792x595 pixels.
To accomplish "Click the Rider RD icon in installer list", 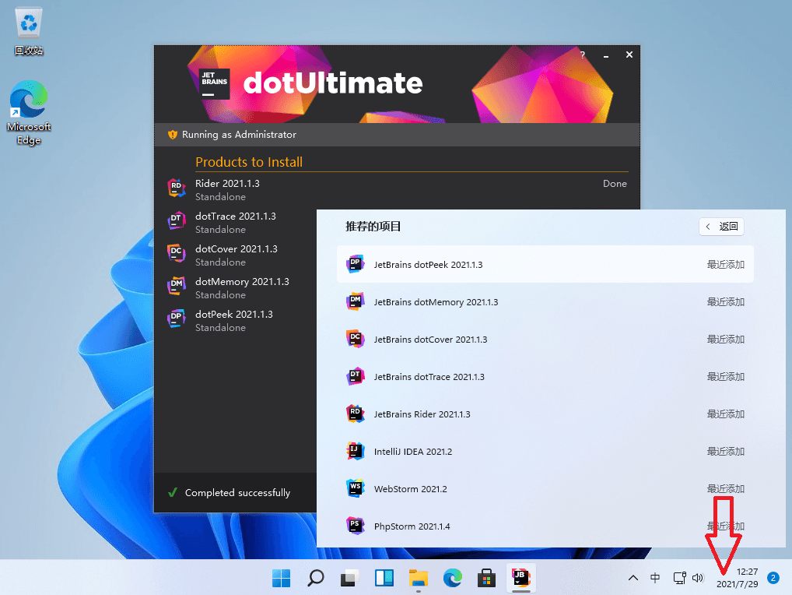I will click(x=177, y=188).
